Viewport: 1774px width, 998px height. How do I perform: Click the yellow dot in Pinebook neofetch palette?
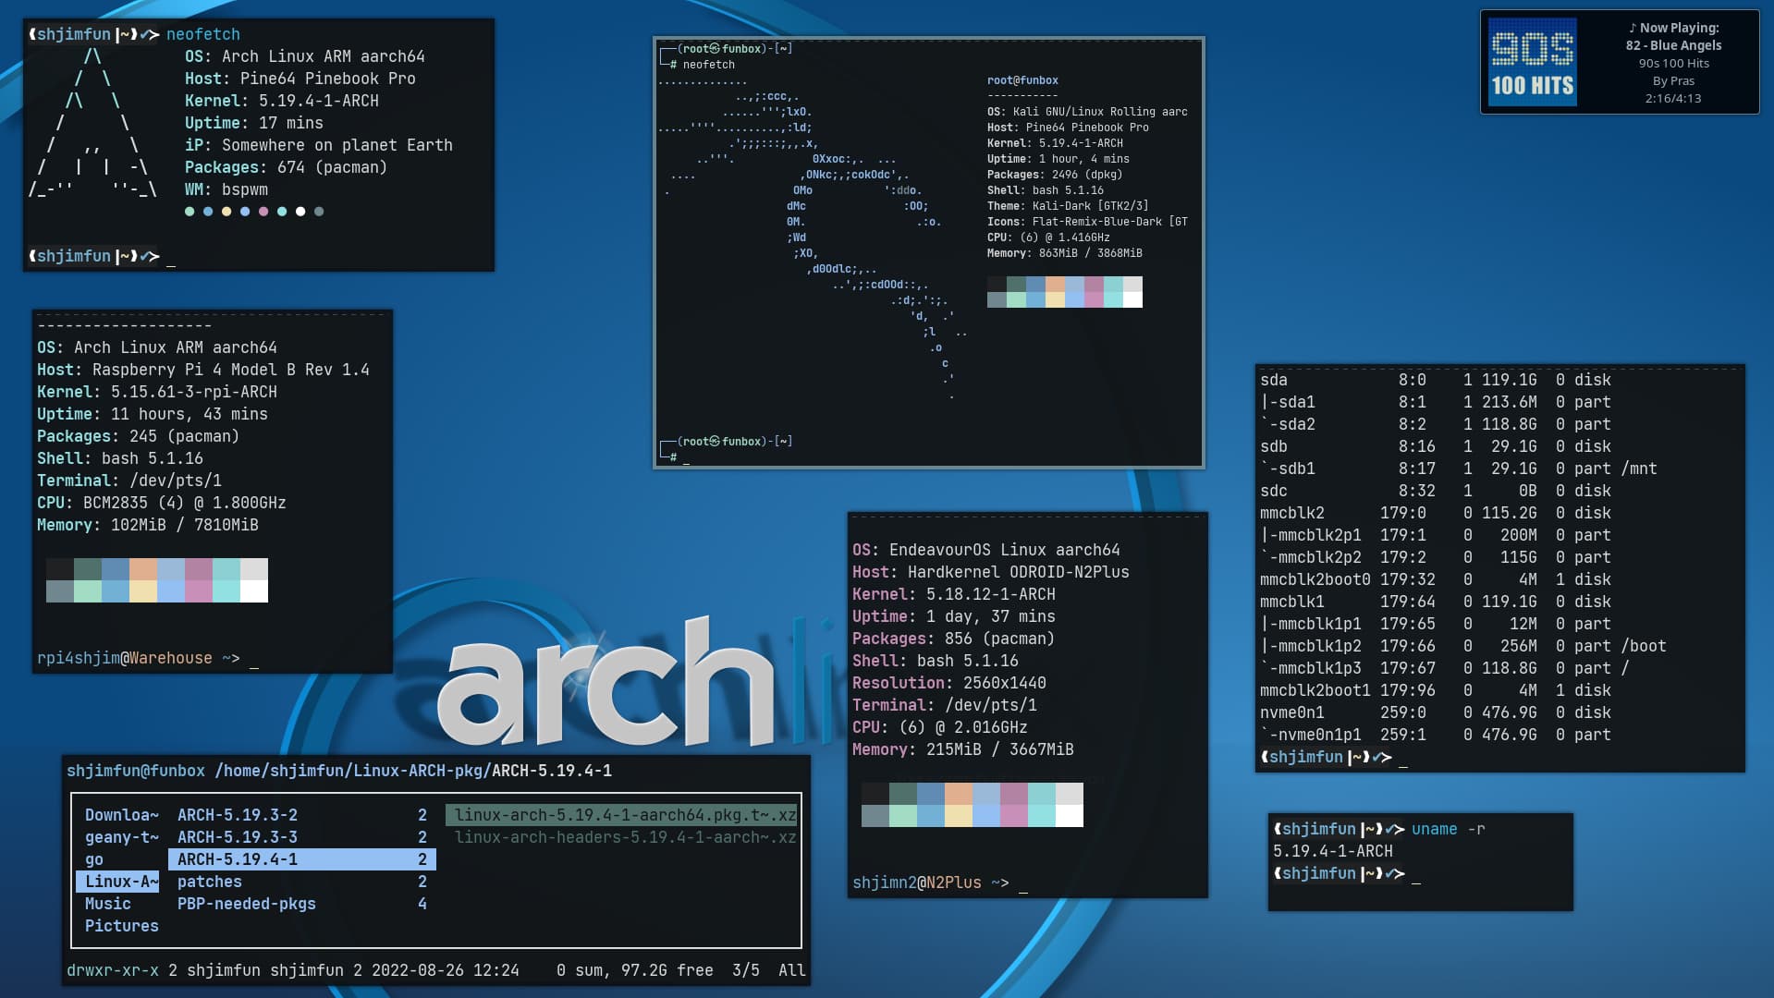coord(226,212)
